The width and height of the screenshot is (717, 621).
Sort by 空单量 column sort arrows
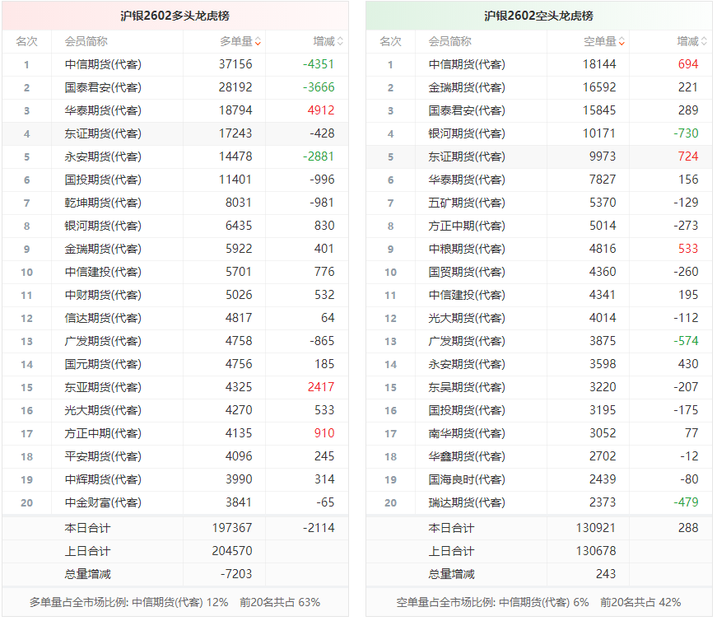622,42
